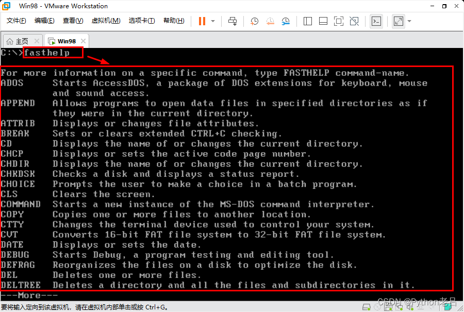Open the 选项卡(T) menu

[141, 21]
